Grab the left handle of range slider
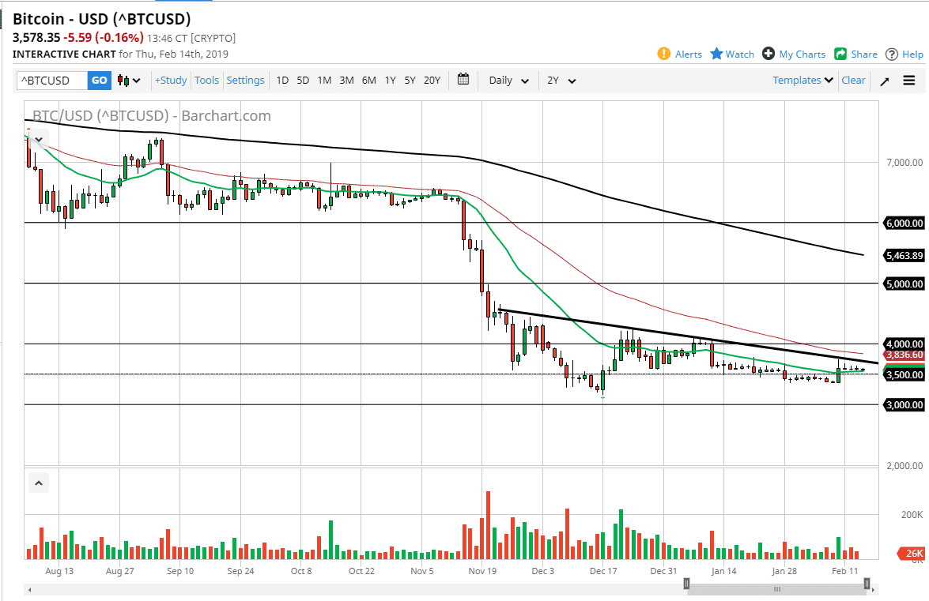 point(686,584)
